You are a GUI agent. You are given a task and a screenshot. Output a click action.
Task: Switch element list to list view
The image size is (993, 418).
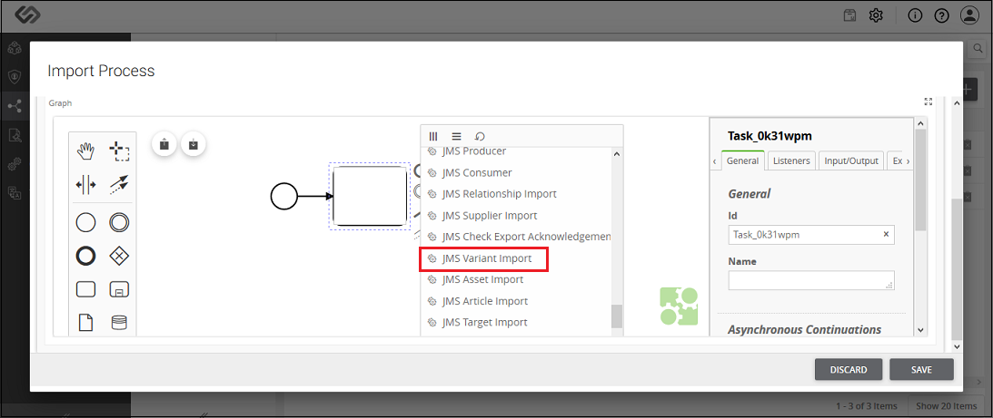[456, 136]
